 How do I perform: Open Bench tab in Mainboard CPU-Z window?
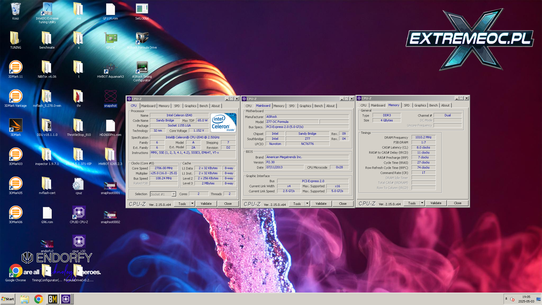[319, 106]
